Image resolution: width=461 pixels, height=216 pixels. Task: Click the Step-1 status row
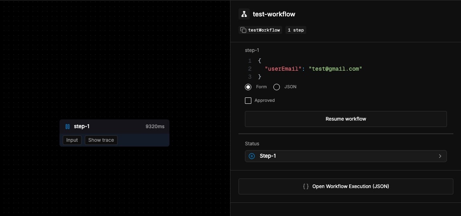(346, 156)
